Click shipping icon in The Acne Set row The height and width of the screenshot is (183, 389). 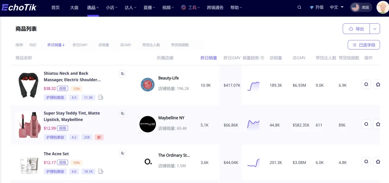pyautogui.click(x=100, y=172)
